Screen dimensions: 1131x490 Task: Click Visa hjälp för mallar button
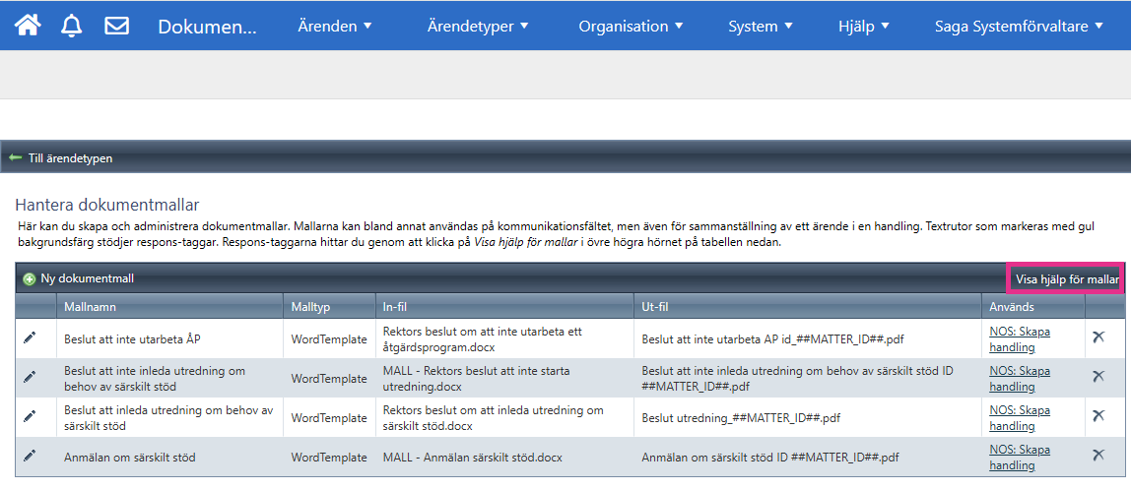pyautogui.click(x=1067, y=279)
